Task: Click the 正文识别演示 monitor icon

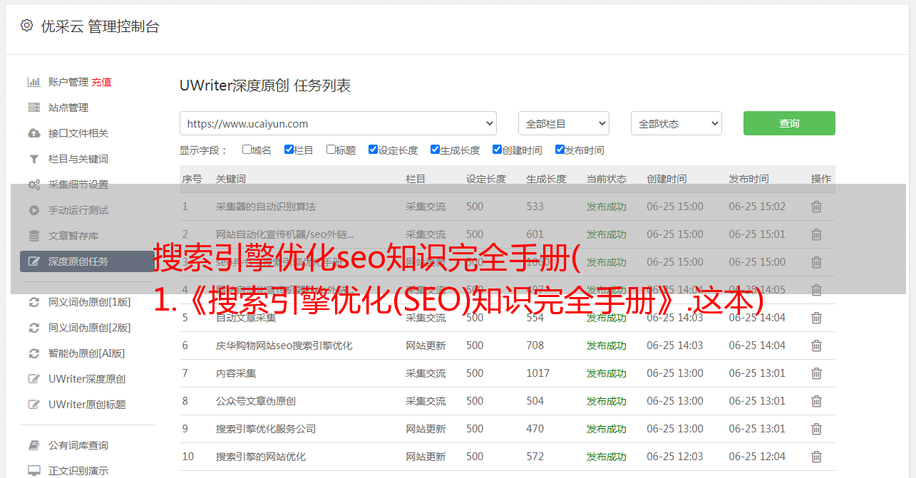Action: 34,471
